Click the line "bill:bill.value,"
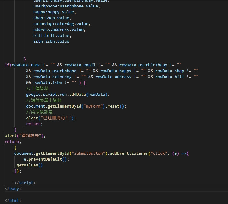Image resolution: width=228 pixels, height=204 pixels. [52, 36]
